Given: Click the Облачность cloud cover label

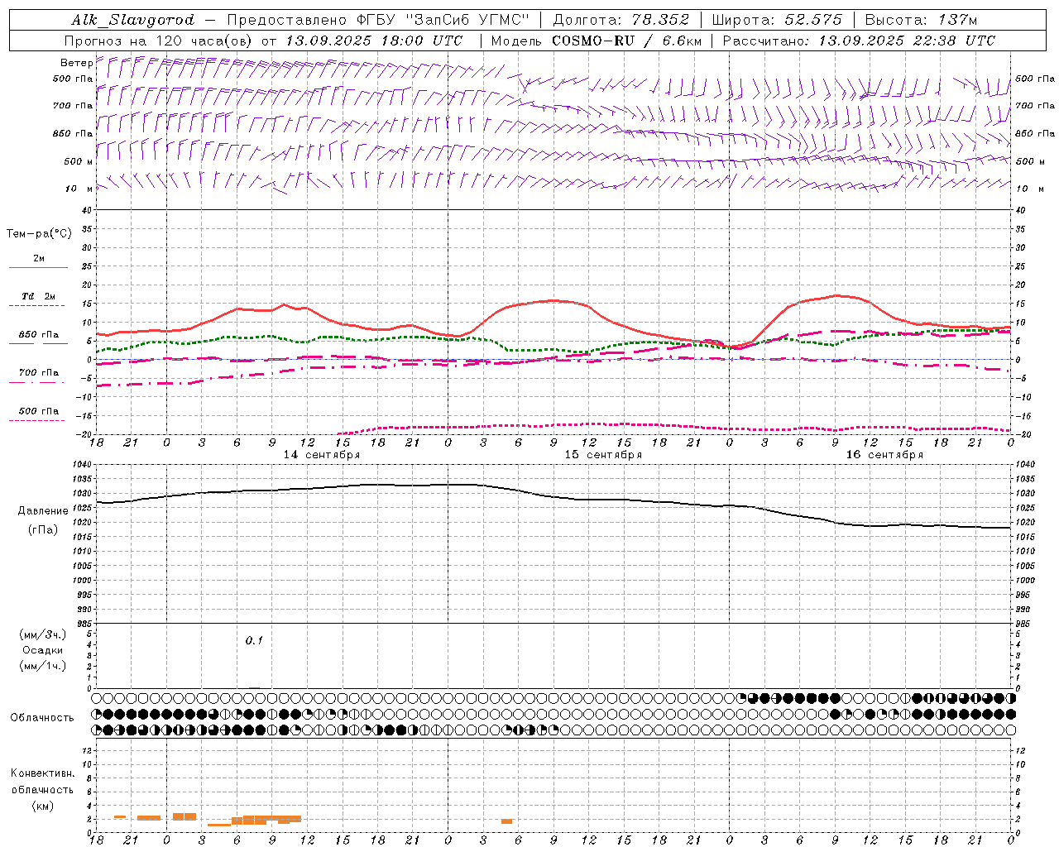Looking at the screenshot, I should [42, 718].
